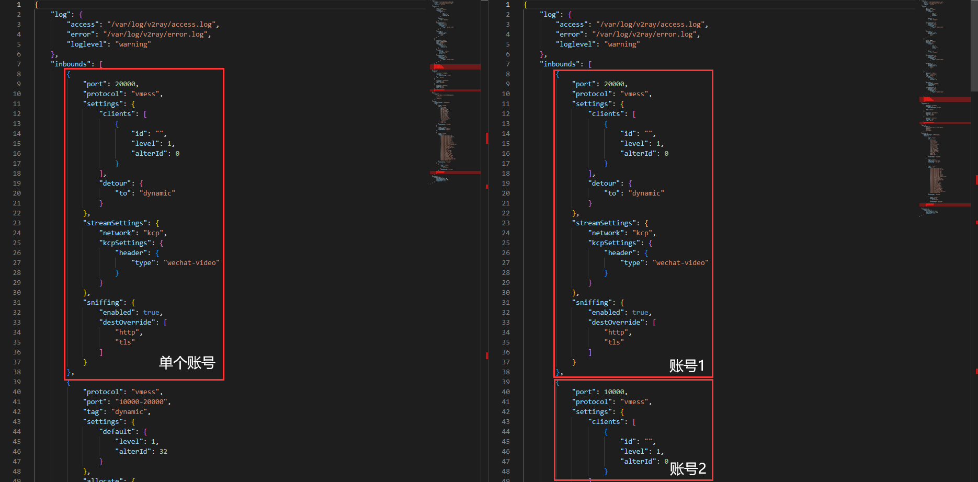Click "wechat-video" value in the left pane
This screenshot has height=482, width=978.
click(191, 263)
